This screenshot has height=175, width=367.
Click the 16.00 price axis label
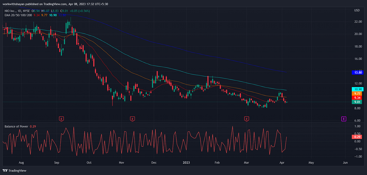tap(358, 59)
